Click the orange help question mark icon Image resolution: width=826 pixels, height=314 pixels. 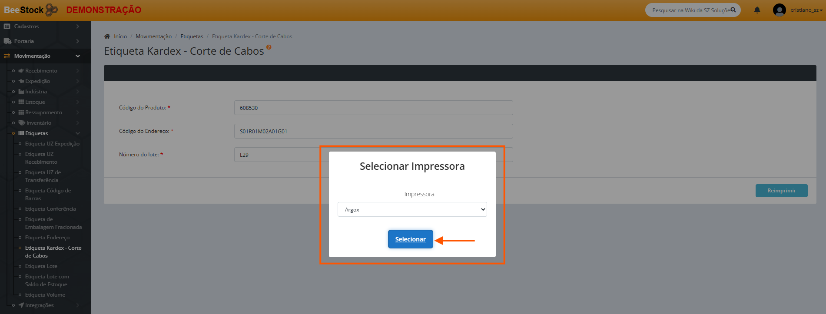click(269, 47)
